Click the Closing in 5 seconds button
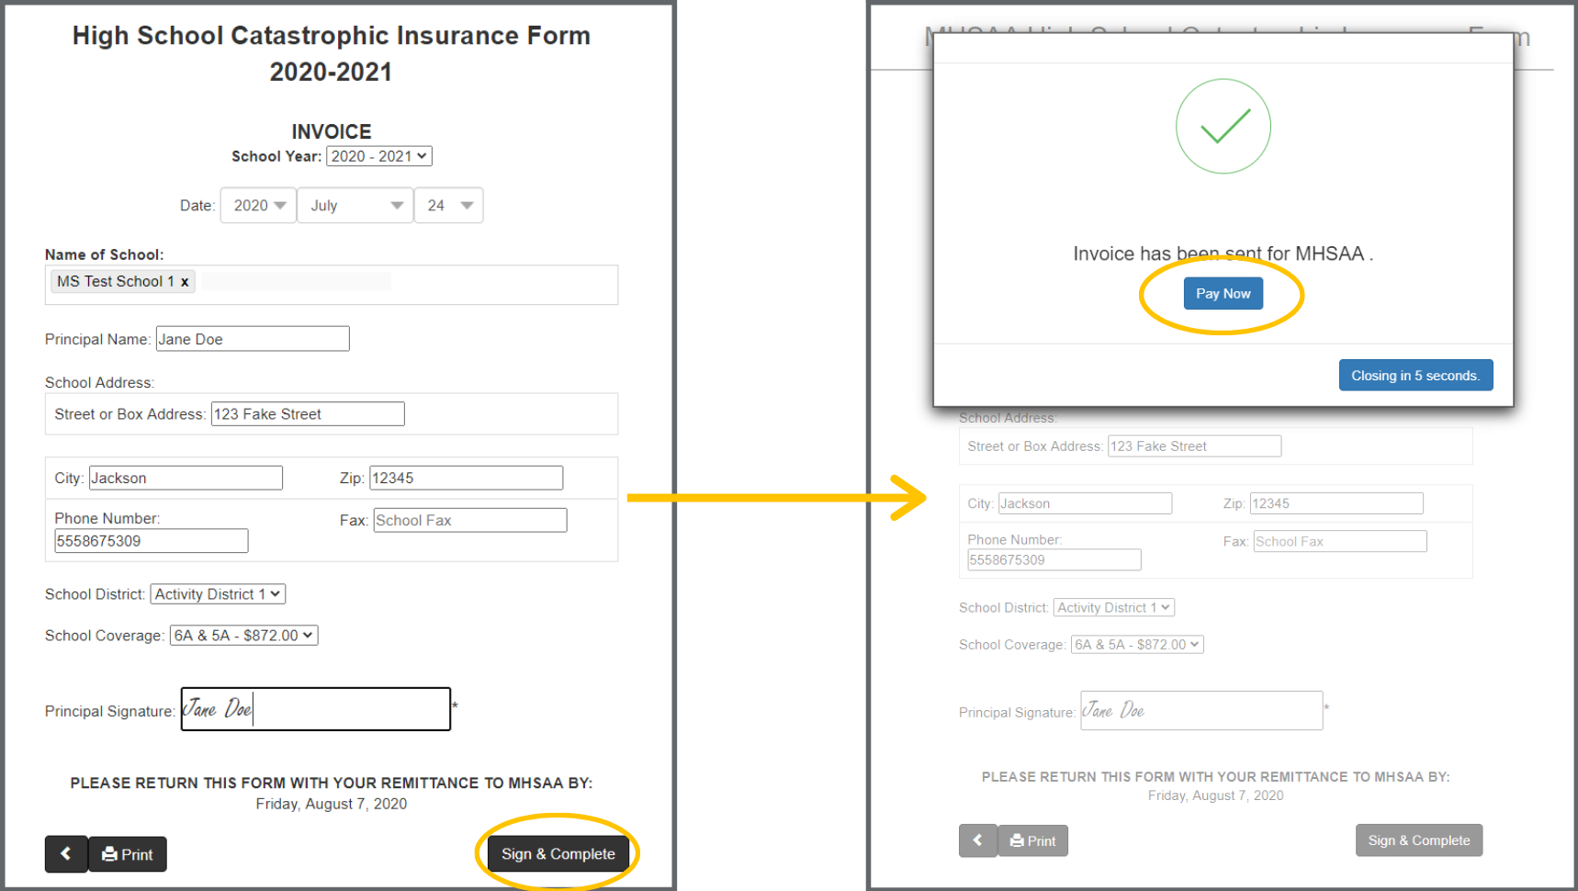The width and height of the screenshot is (1578, 891). click(1415, 376)
